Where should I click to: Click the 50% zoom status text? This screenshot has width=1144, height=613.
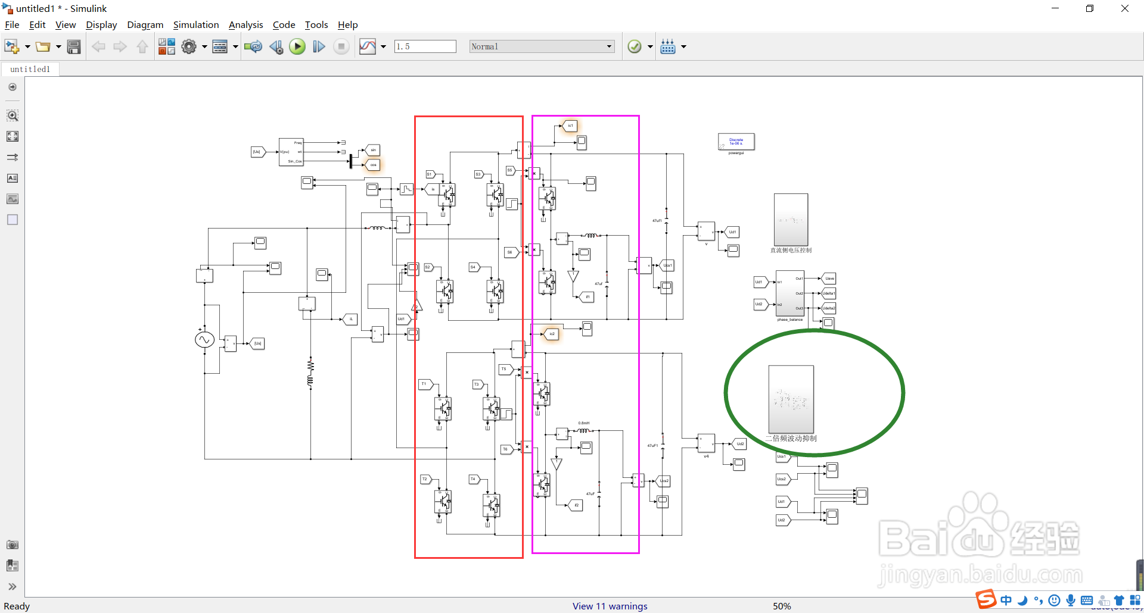(x=782, y=606)
